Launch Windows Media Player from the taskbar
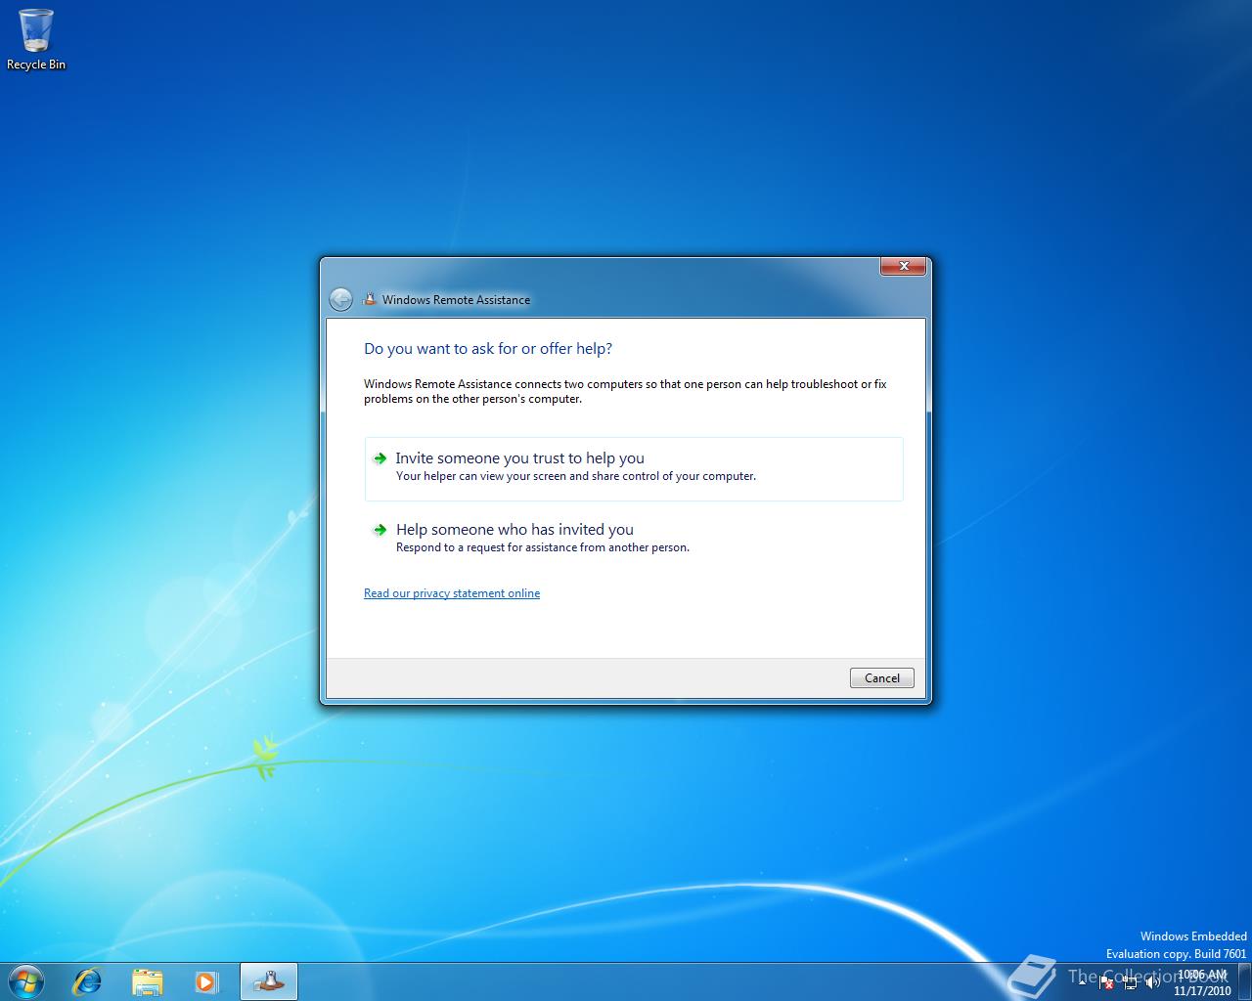1252x1001 pixels. 206,980
